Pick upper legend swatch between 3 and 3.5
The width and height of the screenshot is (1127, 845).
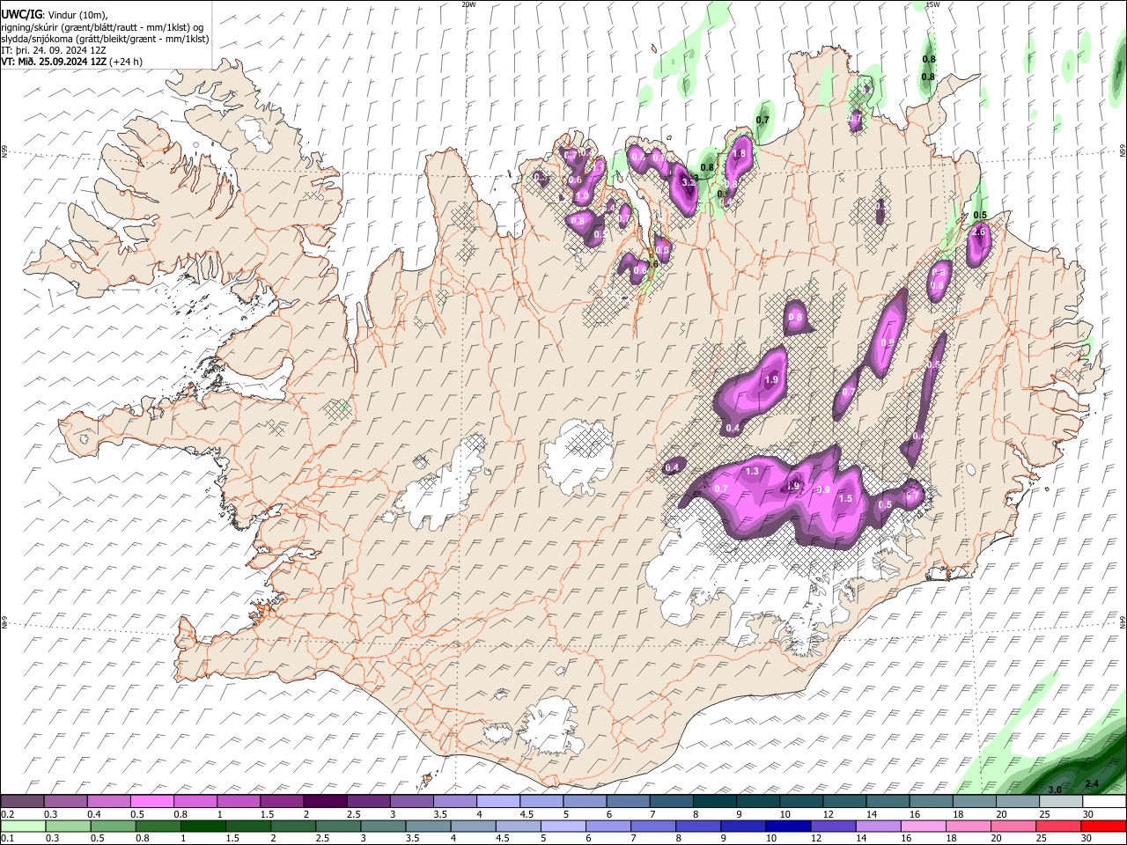point(412,802)
